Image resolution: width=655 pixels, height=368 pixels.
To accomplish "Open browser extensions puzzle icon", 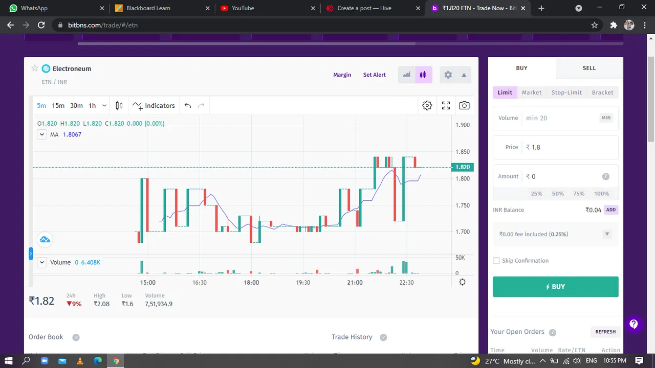I will (x=614, y=25).
